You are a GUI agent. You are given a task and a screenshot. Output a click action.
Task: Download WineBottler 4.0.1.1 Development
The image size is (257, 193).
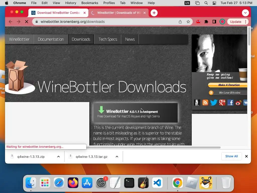[x=135, y=113]
